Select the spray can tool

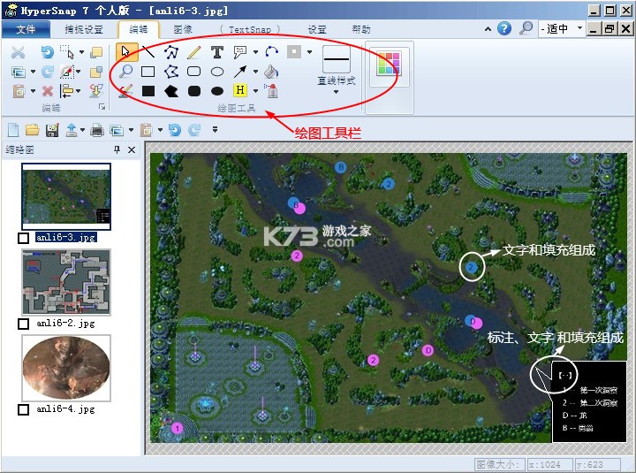(271, 90)
